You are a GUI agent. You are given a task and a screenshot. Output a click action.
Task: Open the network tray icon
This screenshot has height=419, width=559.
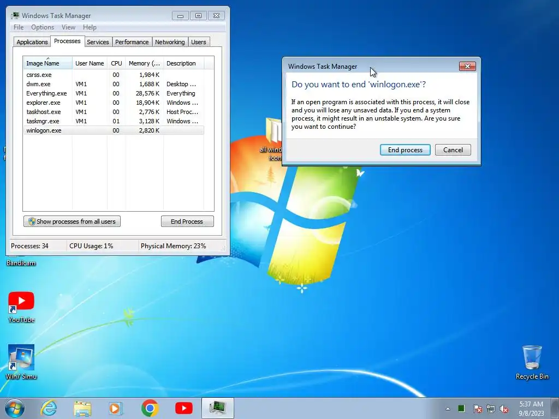tap(491, 409)
